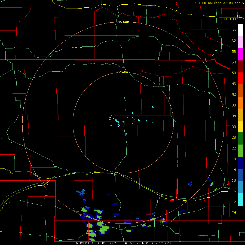
Task: Click the bright red legend swatch
Action: pyautogui.click(x=240, y=78)
